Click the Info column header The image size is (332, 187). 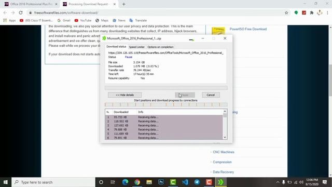(x=141, y=112)
